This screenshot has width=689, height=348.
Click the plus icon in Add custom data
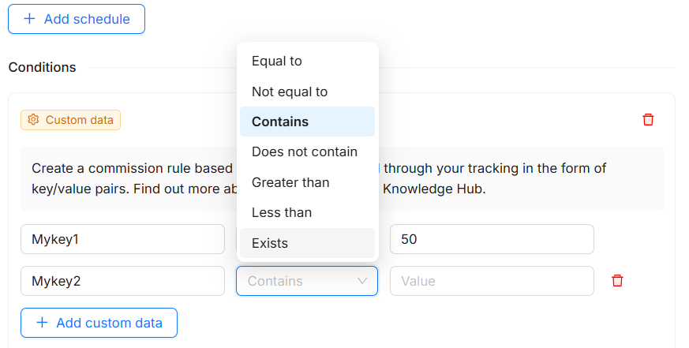(42, 323)
